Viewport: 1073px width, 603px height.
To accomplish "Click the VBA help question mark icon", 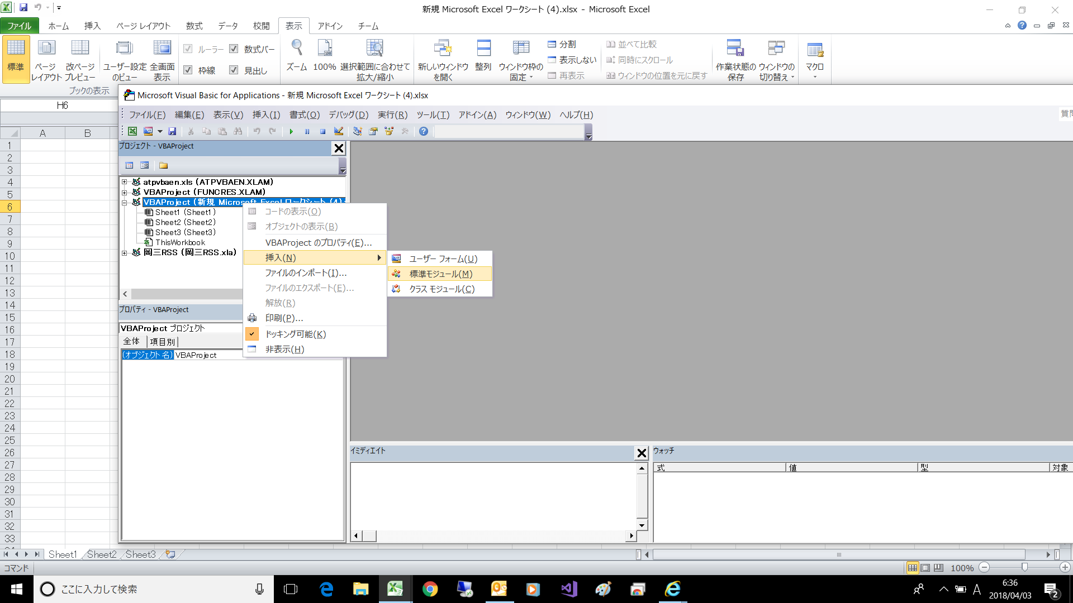I will [424, 131].
